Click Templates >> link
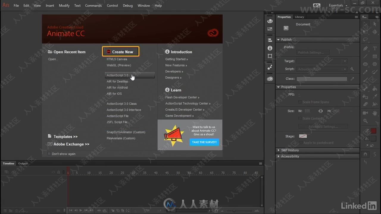This screenshot has height=214, width=381. coord(65,137)
